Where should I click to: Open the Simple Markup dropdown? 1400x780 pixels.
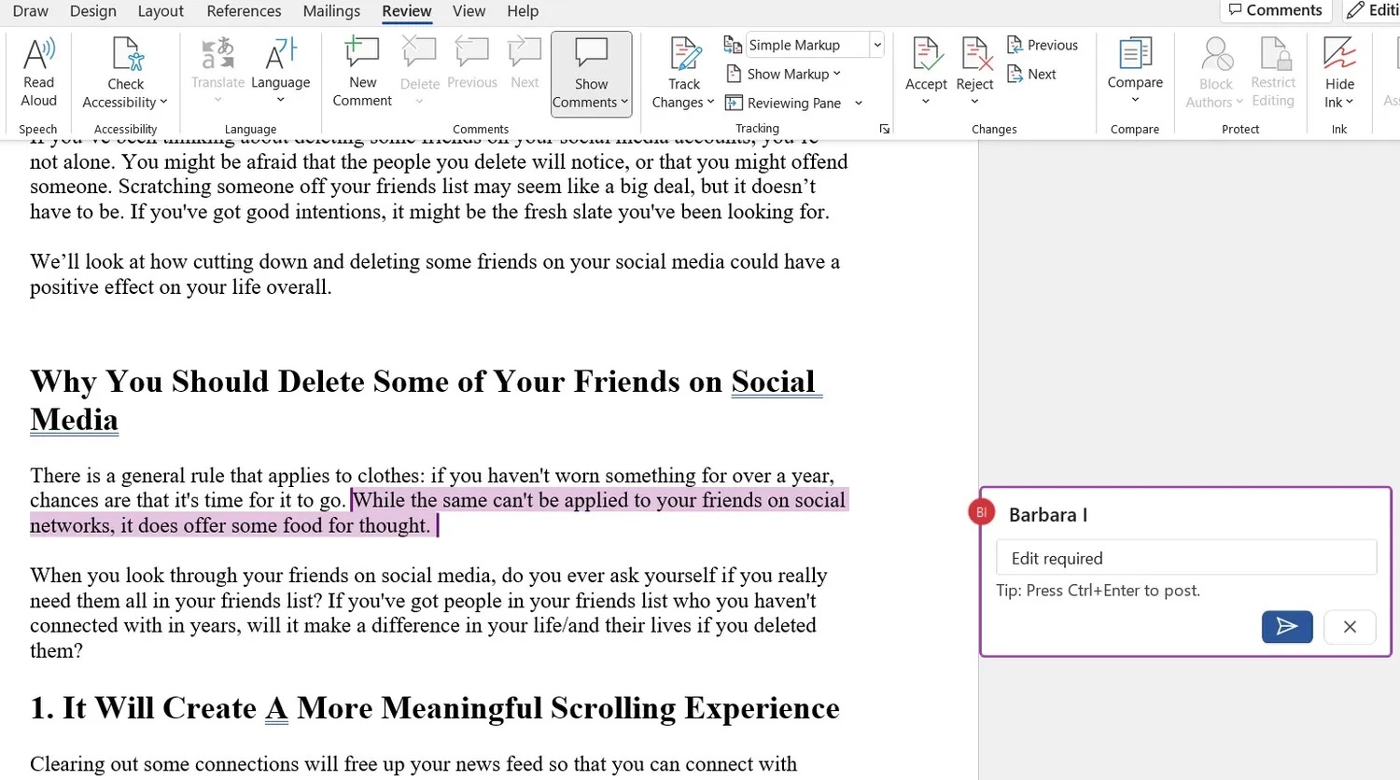(876, 45)
